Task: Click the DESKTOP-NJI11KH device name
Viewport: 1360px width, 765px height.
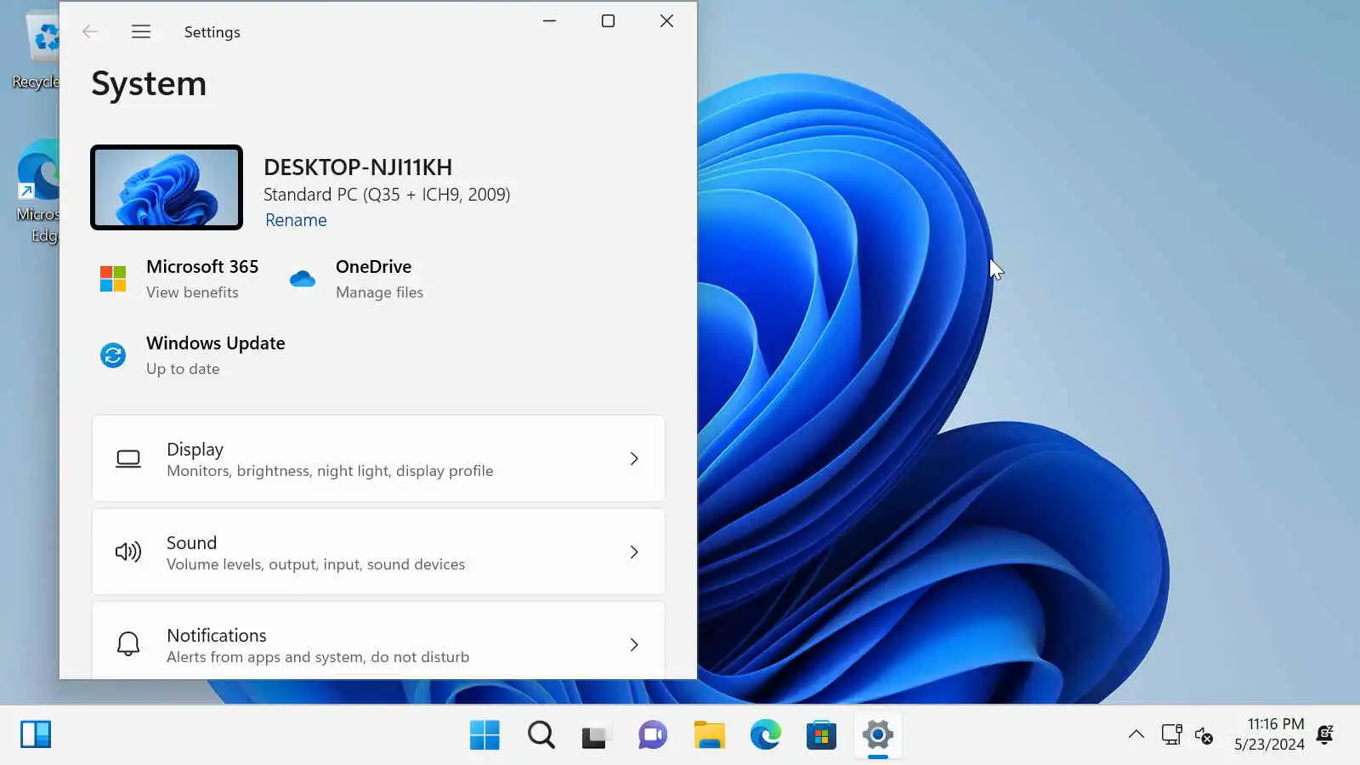Action: (x=358, y=167)
